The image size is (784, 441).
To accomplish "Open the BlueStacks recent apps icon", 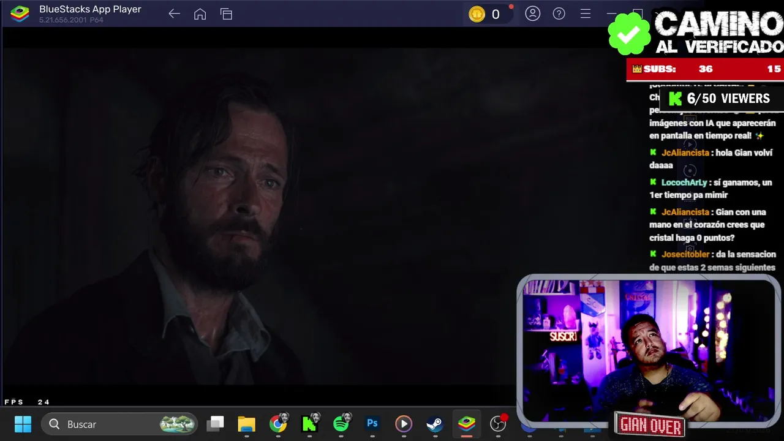I will point(226,14).
